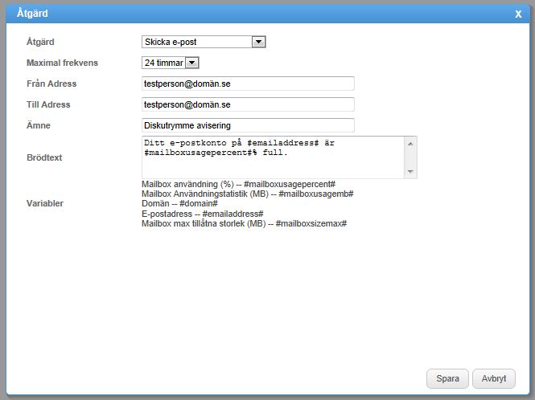Open the 'Skicka e-post' action dropdown
The width and height of the screenshot is (535, 400).
(204, 42)
